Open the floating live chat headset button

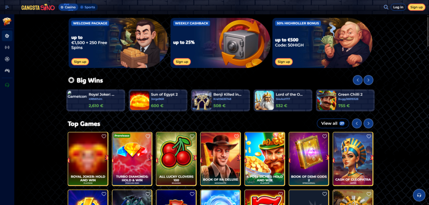click(x=419, y=195)
